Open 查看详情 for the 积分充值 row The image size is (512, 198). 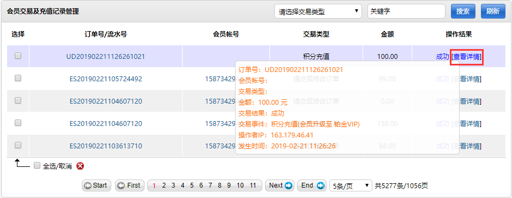coord(467,57)
